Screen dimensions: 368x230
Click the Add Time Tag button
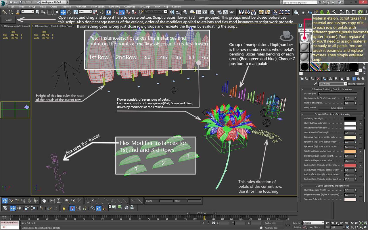tap(271, 228)
